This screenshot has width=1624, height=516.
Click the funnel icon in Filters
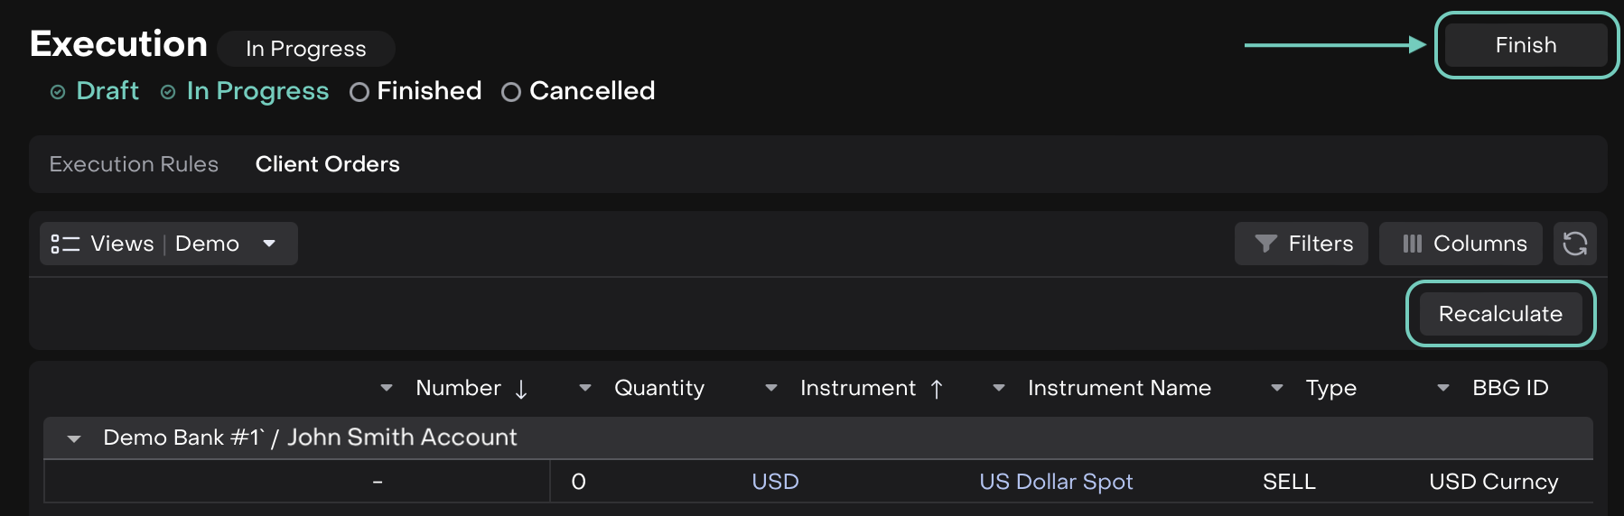1265,244
